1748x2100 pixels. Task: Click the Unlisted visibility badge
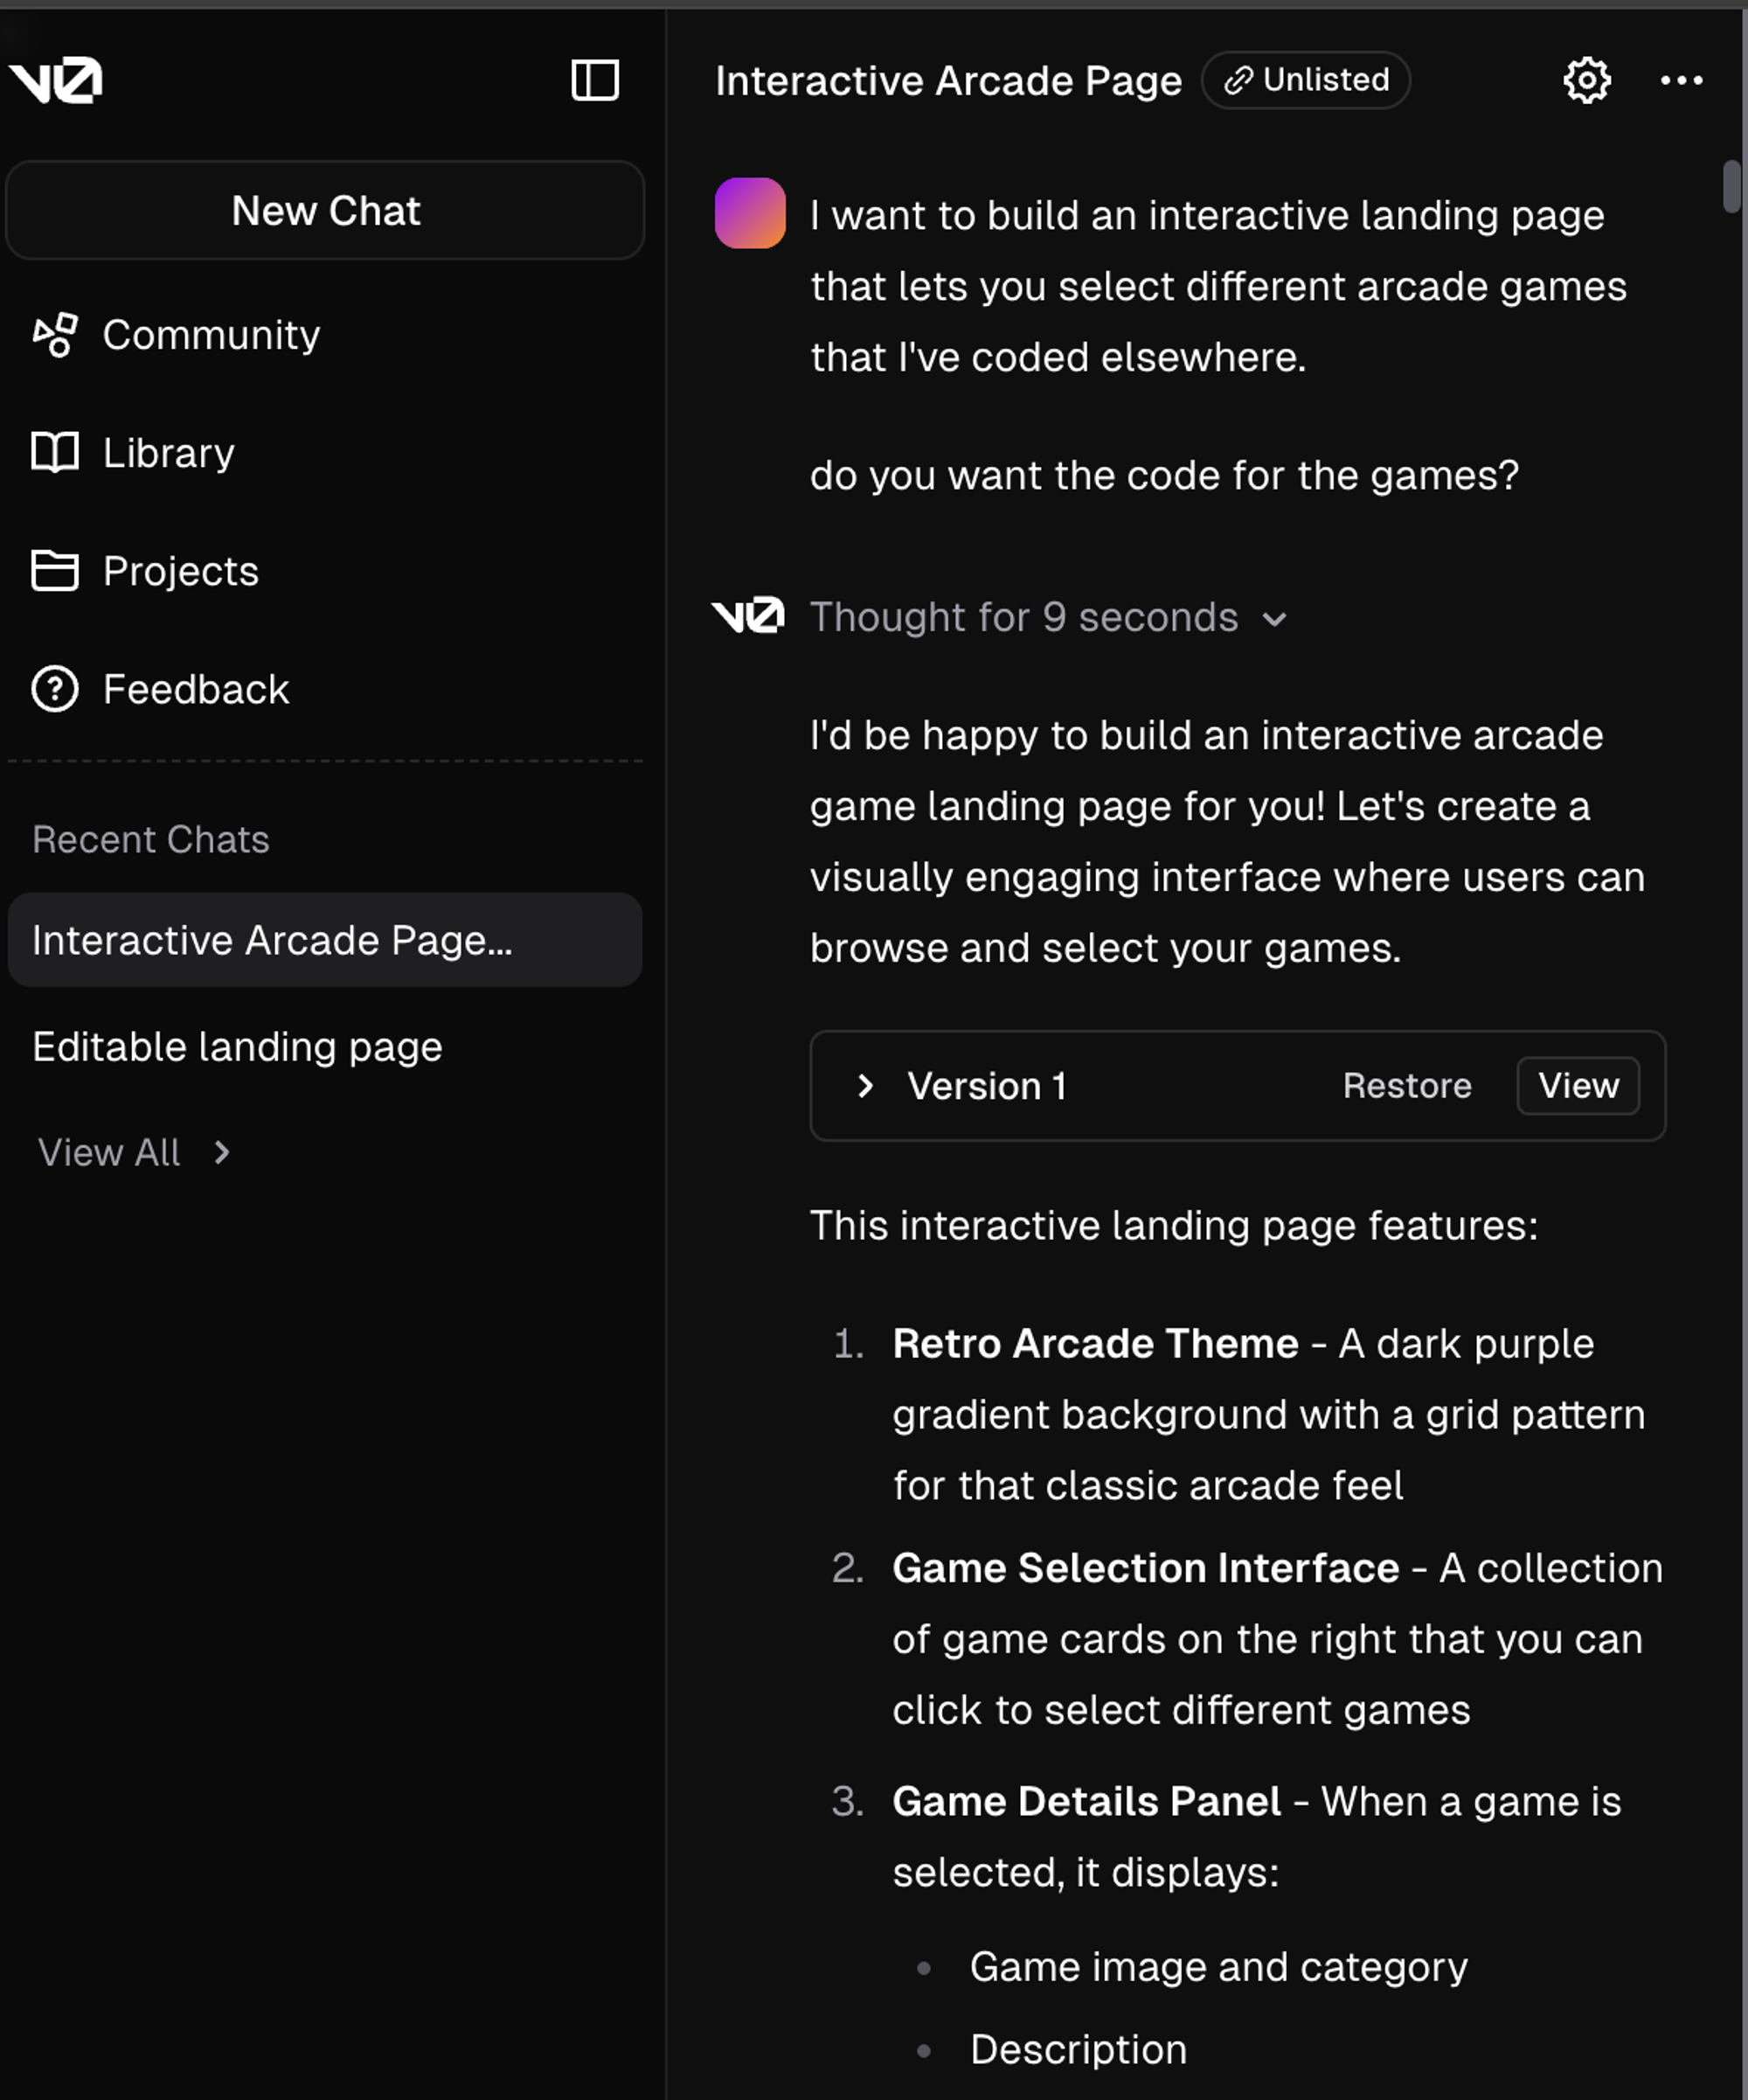point(1305,80)
